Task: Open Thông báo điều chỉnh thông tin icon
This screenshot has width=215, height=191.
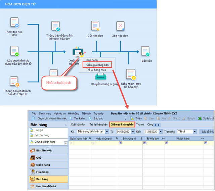Action: [55, 26]
